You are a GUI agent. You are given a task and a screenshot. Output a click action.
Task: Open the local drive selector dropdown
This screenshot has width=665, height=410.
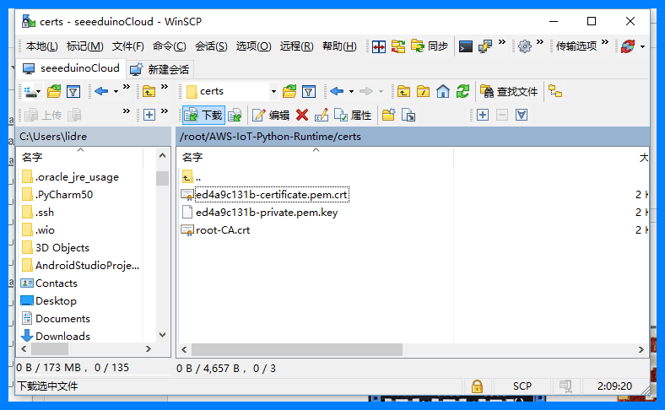click(x=32, y=92)
